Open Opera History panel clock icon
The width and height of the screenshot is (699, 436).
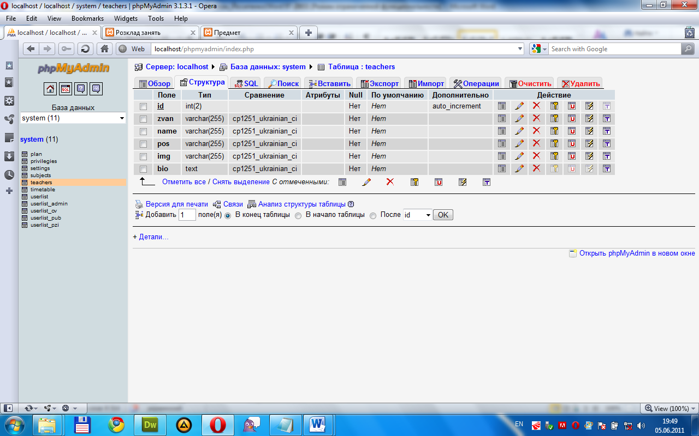pos(9,175)
